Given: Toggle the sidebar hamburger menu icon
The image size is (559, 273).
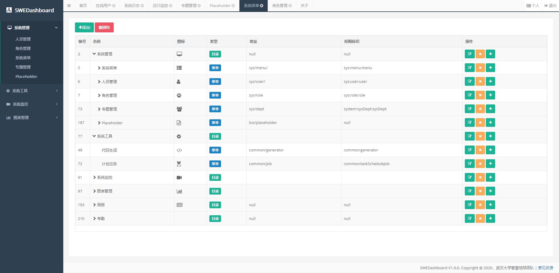Looking at the screenshot, I should click(69, 6).
